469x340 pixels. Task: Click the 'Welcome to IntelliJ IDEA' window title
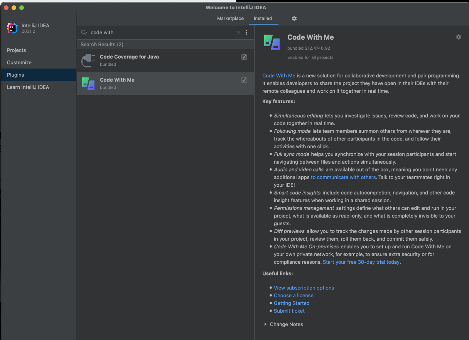coord(236,7)
